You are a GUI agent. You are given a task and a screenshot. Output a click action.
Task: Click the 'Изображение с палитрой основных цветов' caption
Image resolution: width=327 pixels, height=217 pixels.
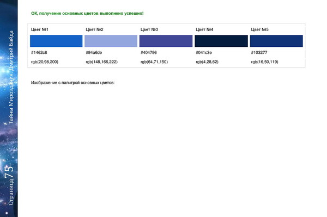click(73, 83)
